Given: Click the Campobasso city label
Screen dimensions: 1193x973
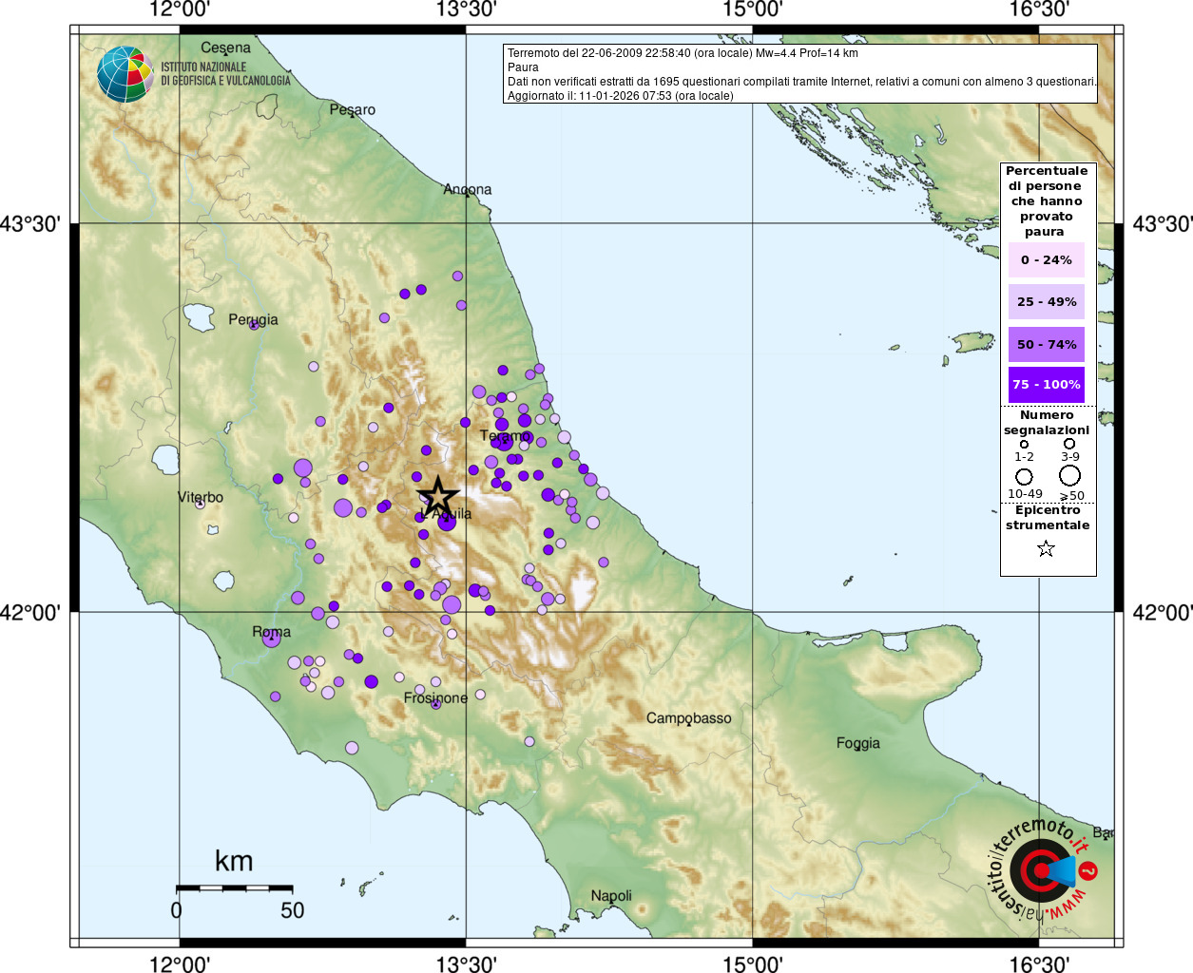Looking at the screenshot, I should [x=689, y=718].
